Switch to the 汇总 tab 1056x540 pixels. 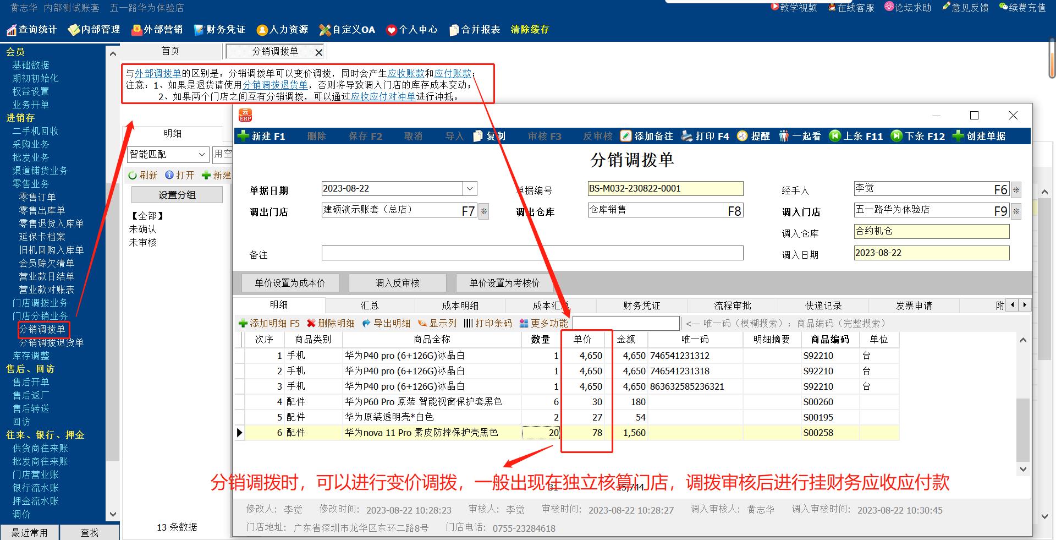click(x=370, y=306)
